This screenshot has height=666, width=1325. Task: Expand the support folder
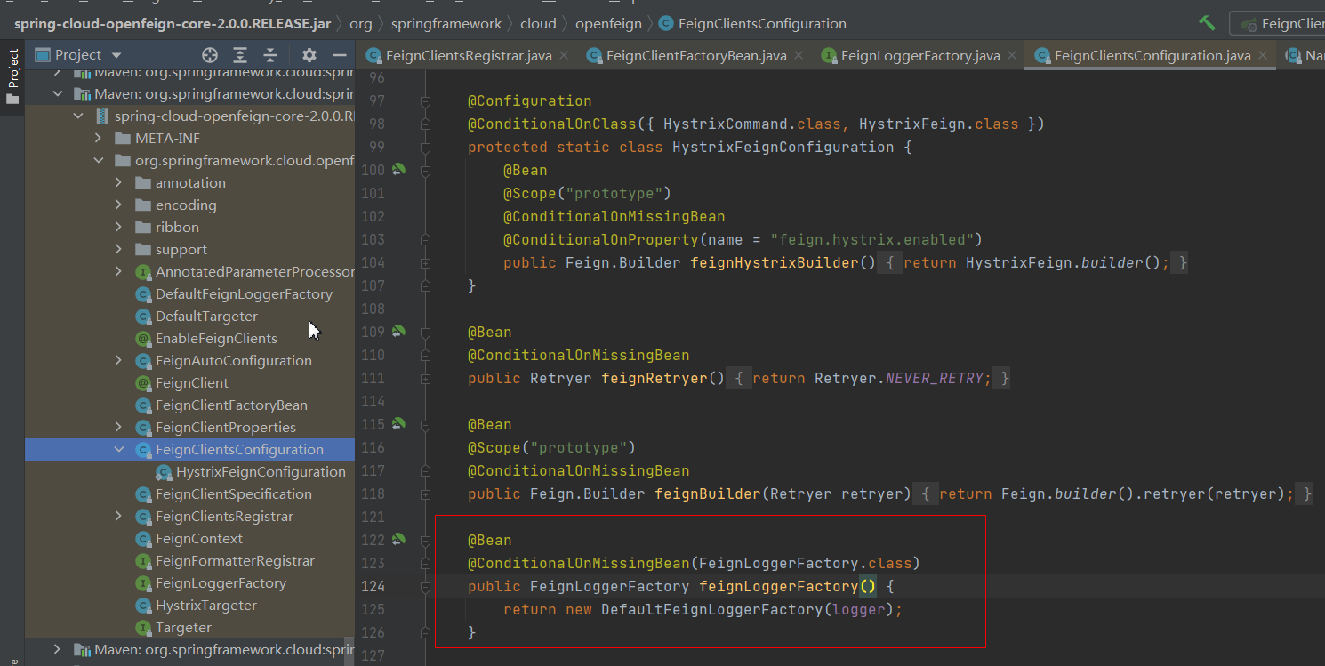(x=119, y=250)
